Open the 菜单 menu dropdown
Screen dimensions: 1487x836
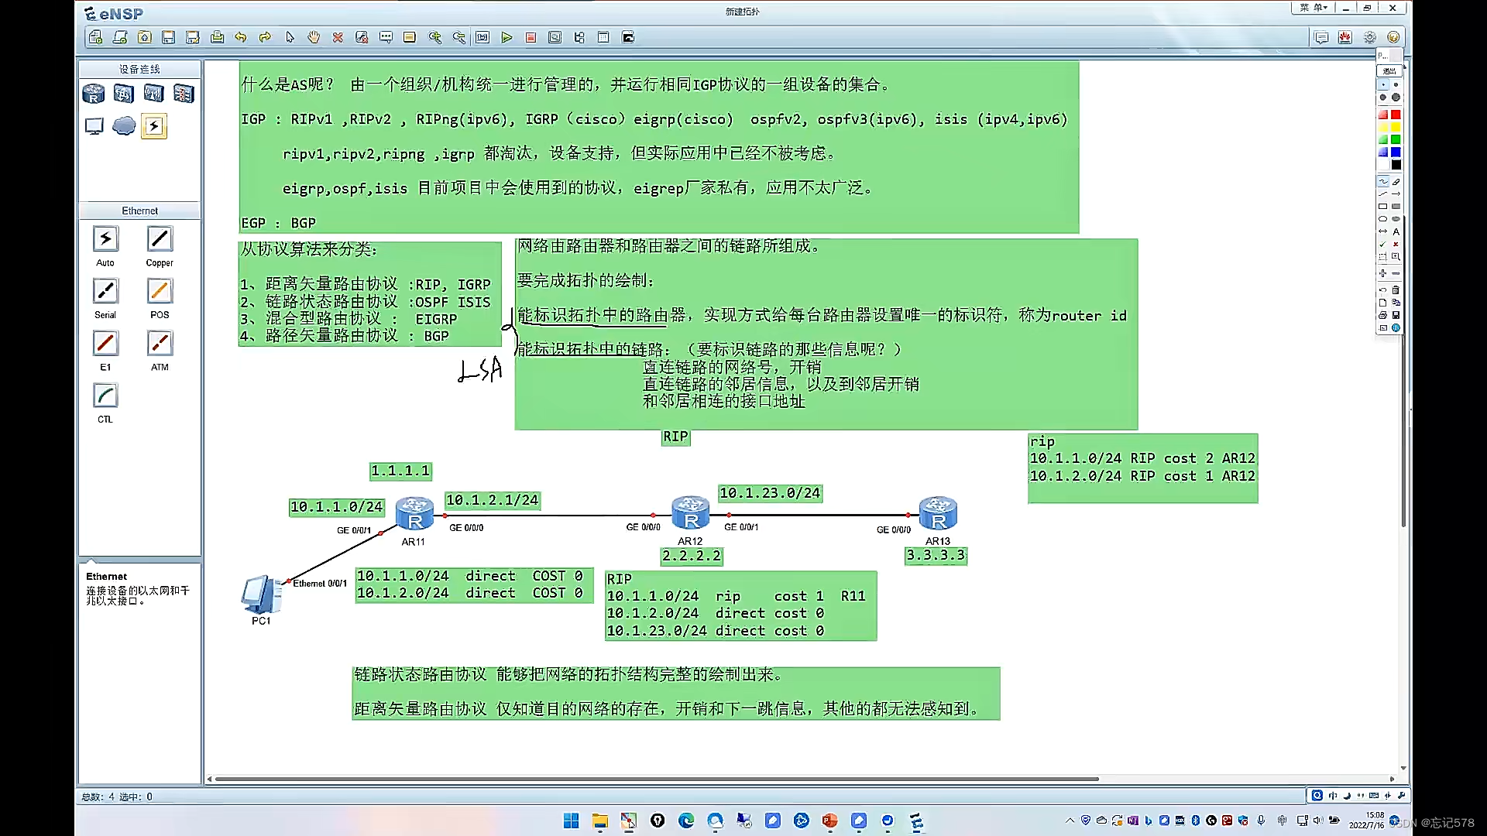[x=1313, y=8]
